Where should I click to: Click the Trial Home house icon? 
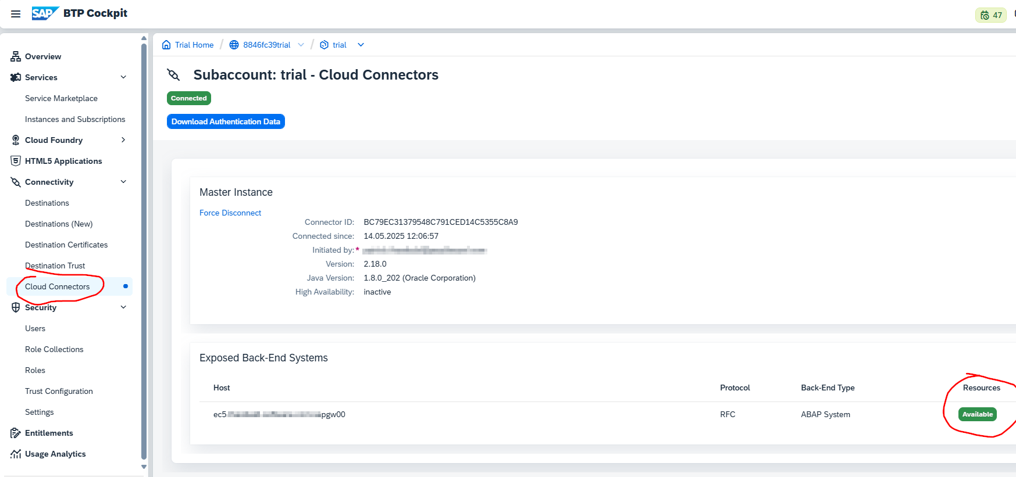click(x=166, y=45)
